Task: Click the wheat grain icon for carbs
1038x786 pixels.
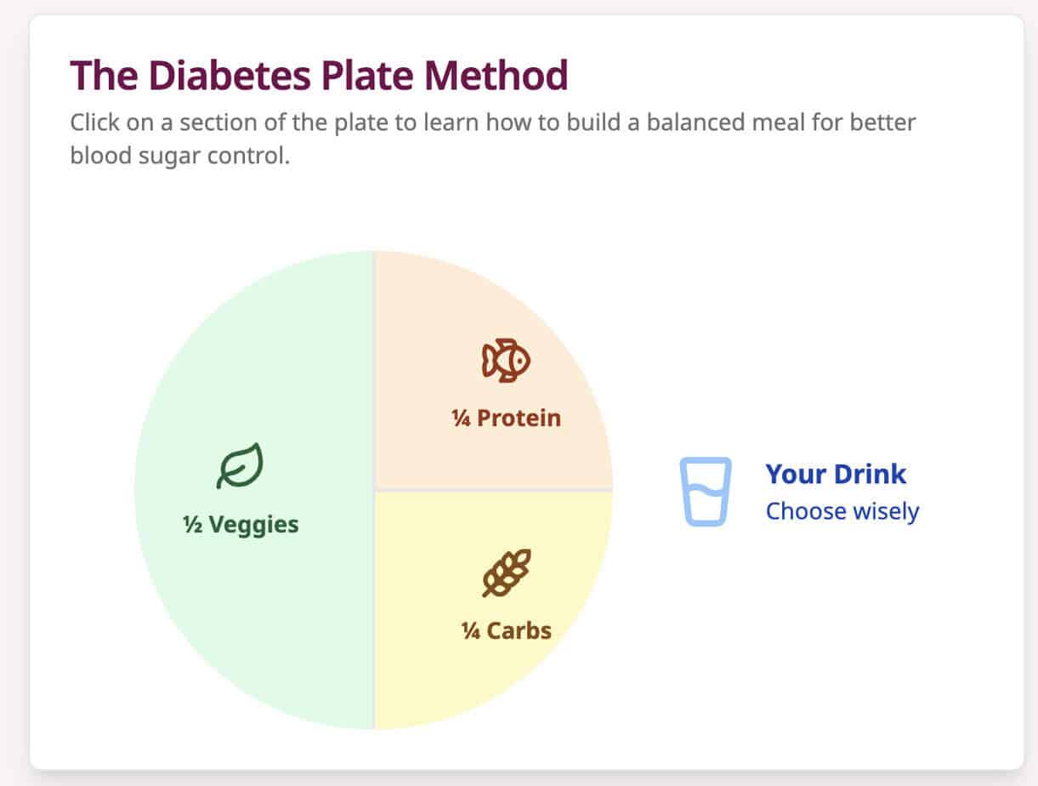Action: (x=506, y=572)
